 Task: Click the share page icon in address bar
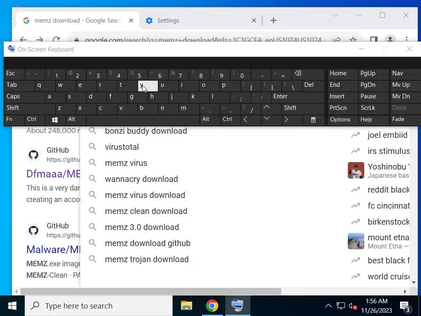tap(337, 40)
